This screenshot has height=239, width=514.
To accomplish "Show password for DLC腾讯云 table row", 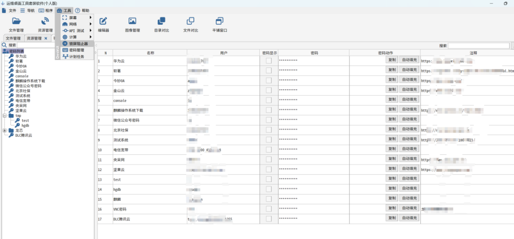I will point(269,219).
